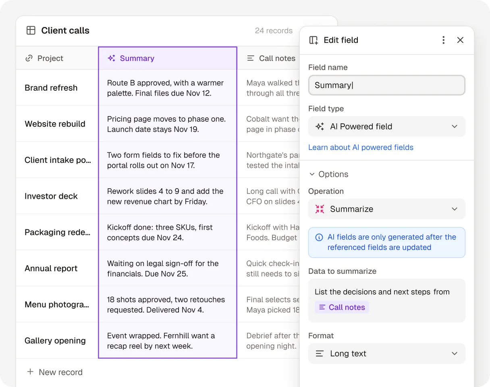Click the lines icon in Call notes chip
The width and height of the screenshot is (490, 387).
[322, 307]
